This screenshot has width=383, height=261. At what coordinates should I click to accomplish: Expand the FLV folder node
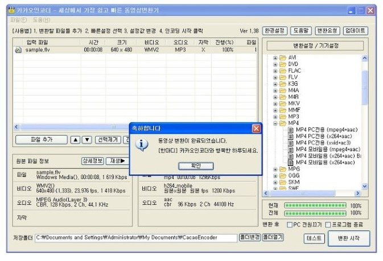coord(275,78)
